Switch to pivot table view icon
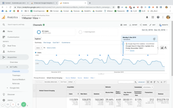Image resolution: width=173 pixels, height=108 pixels. coord(165,82)
